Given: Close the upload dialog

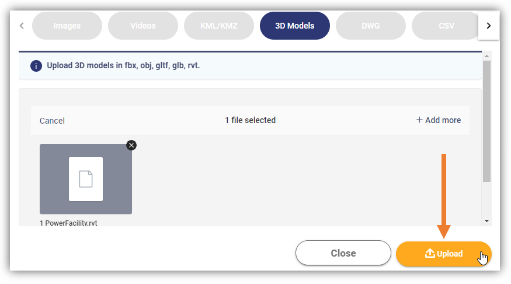Looking at the screenshot, I should coord(343,253).
